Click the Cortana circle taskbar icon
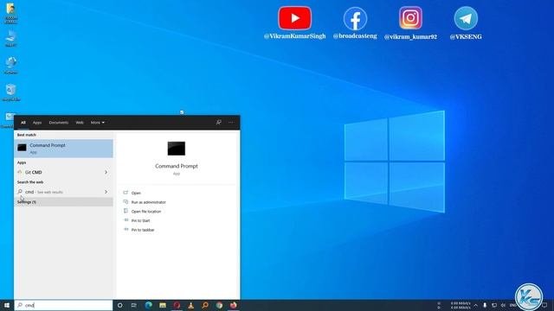554x311 pixels. tap(119, 305)
